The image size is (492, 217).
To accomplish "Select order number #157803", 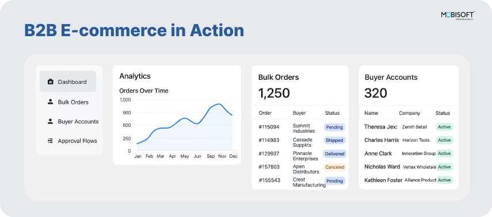I will [x=269, y=167].
